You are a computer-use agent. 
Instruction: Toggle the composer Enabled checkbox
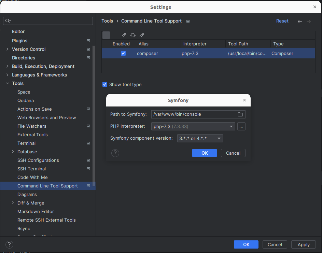tap(123, 53)
